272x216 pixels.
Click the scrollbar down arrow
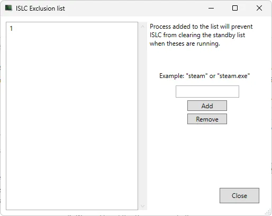[142, 206]
